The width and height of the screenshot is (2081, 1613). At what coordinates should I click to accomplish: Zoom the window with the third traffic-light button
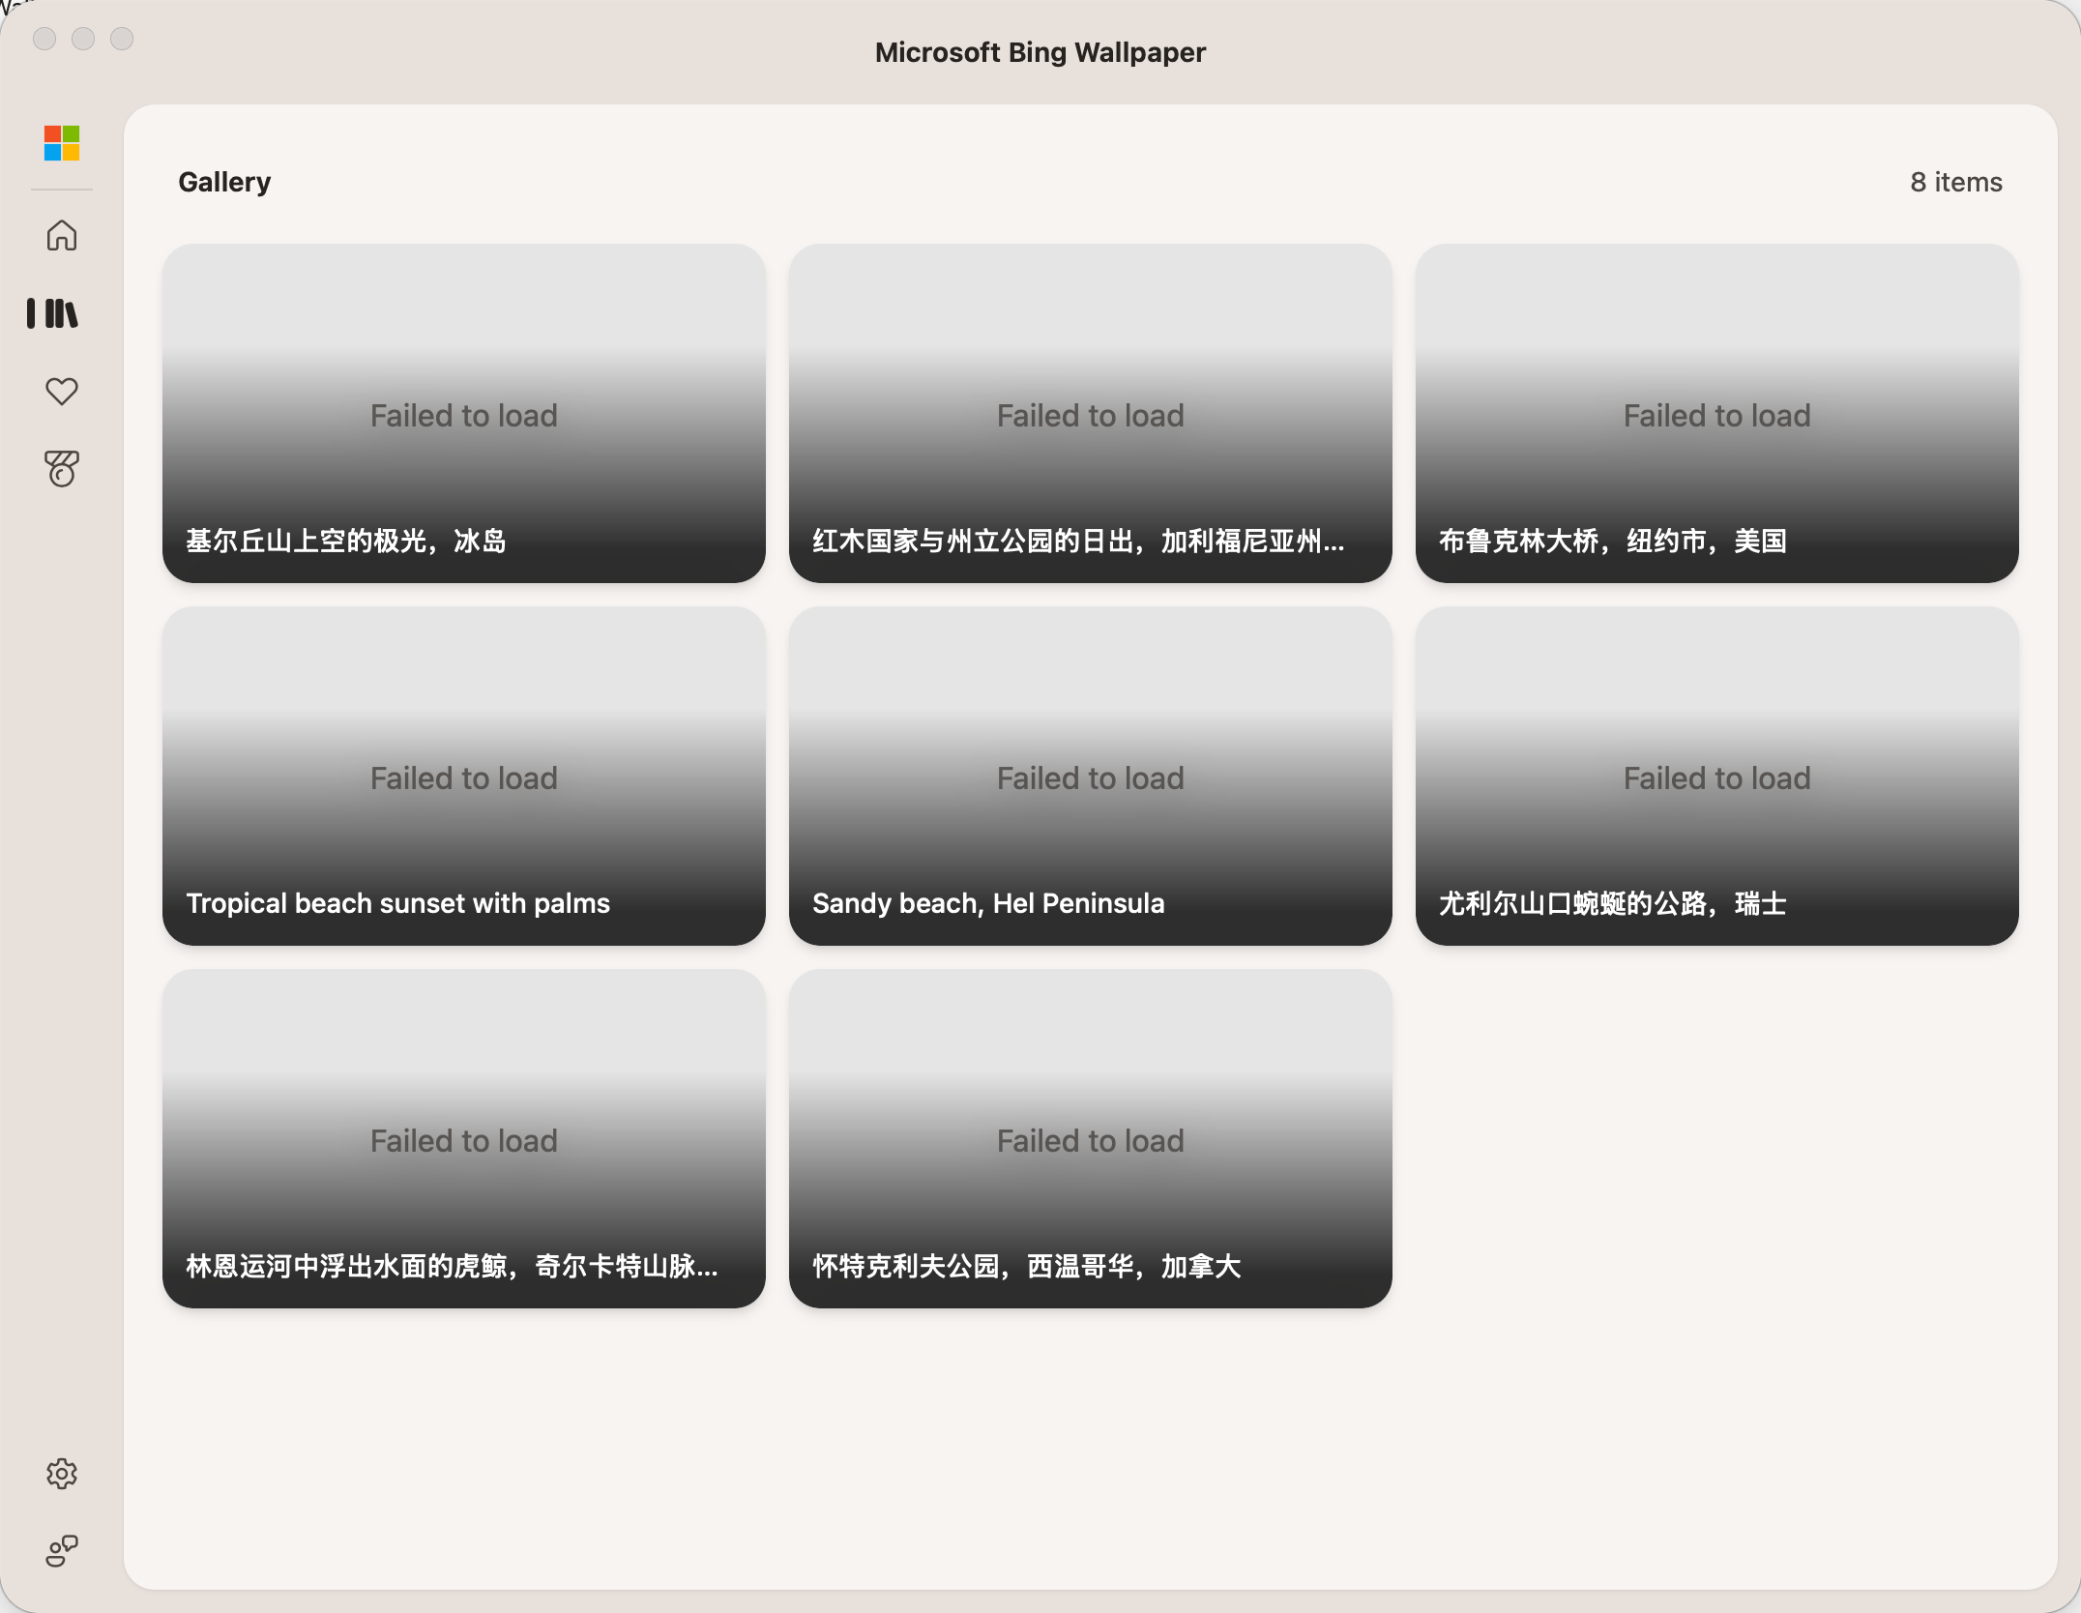pyautogui.click(x=122, y=39)
